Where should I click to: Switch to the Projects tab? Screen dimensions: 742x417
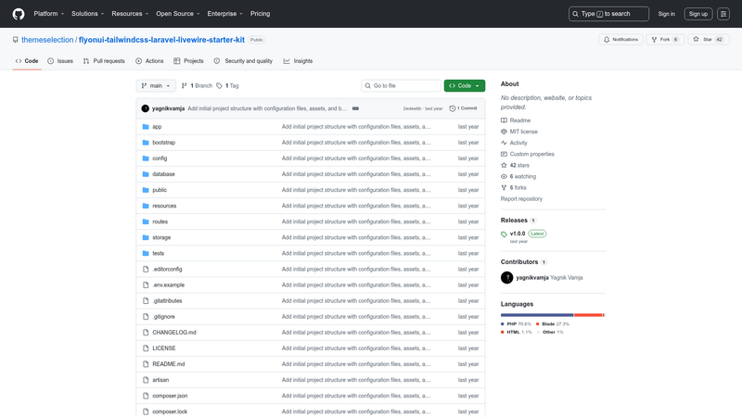(188, 61)
